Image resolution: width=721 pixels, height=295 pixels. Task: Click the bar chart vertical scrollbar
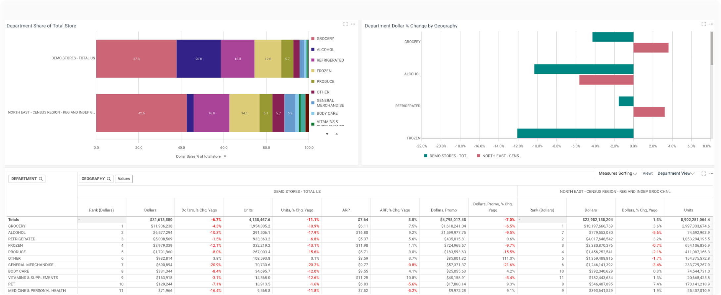pos(712,48)
